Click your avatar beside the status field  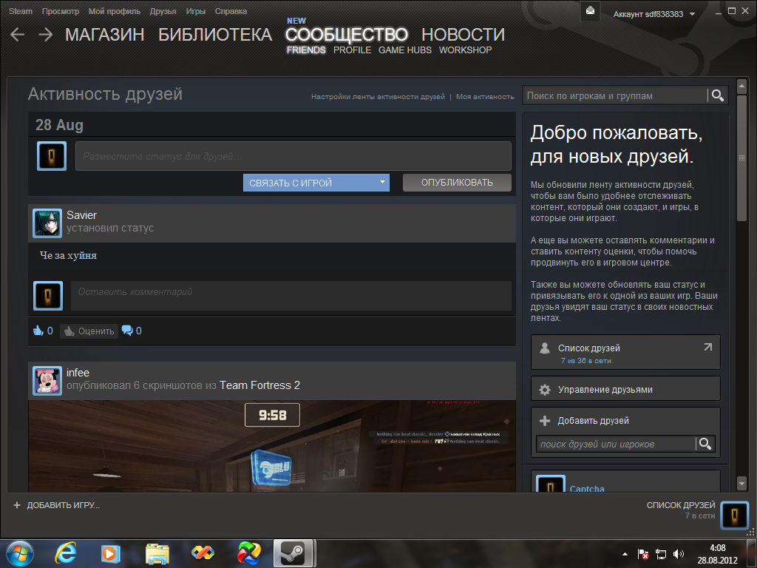pyautogui.click(x=52, y=156)
